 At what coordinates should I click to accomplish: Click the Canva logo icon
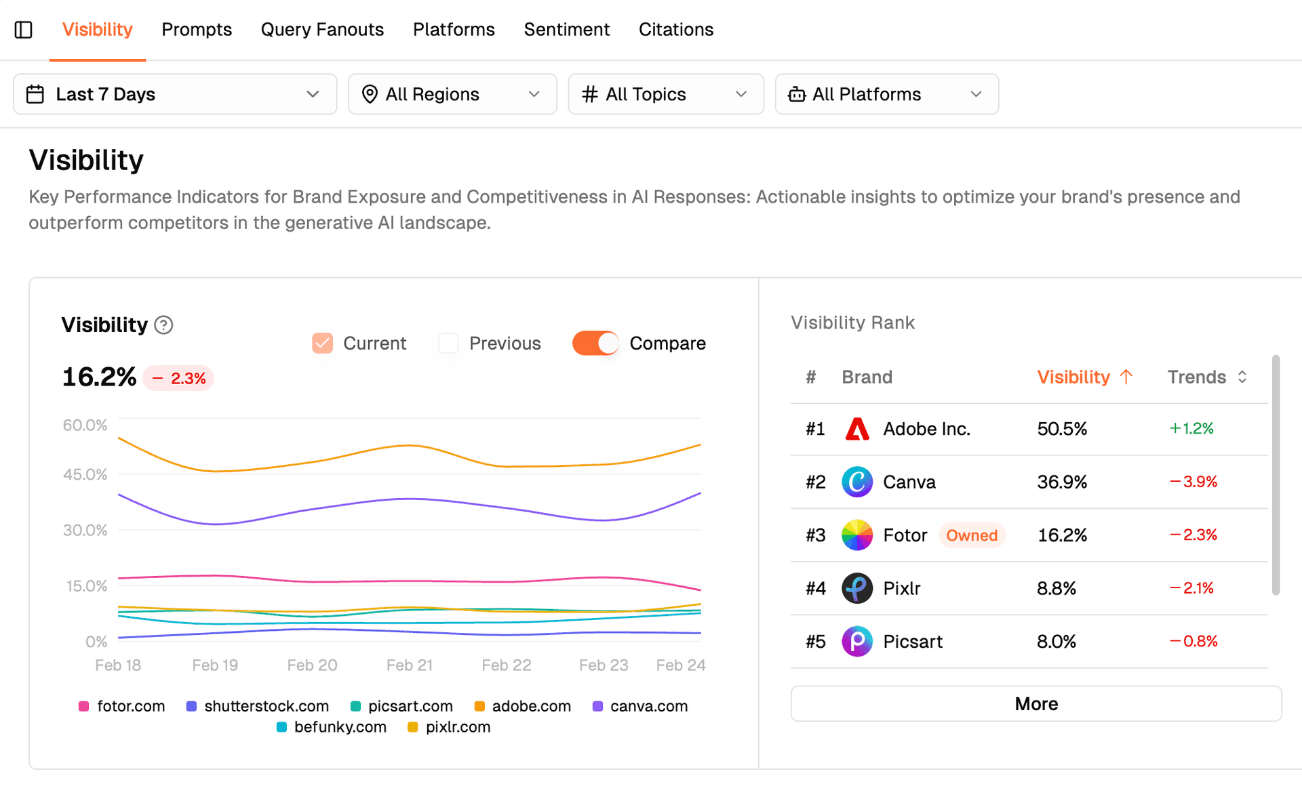tap(857, 482)
